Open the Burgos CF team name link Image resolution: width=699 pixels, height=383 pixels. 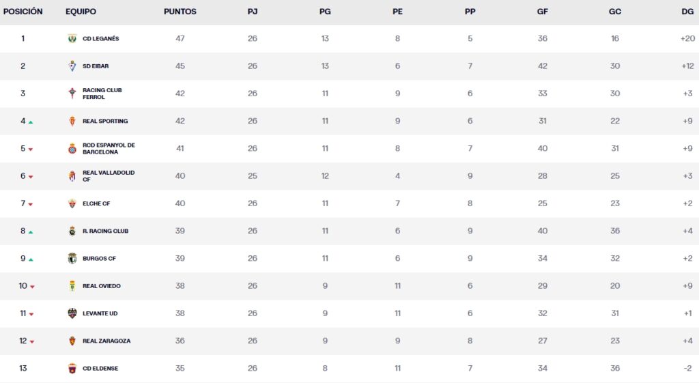click(99, 259)
